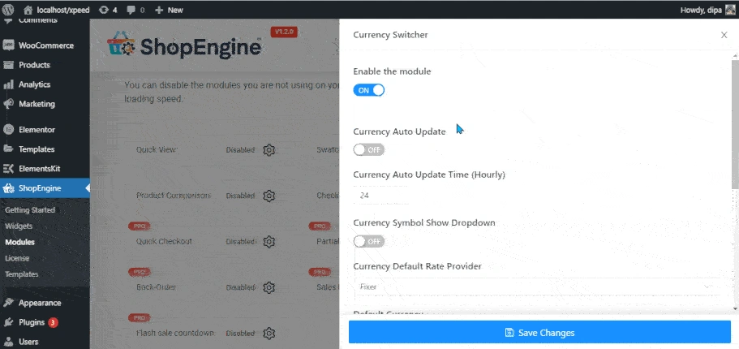
Task: Click the updates icon showing 4
Action: click(109, 10)
